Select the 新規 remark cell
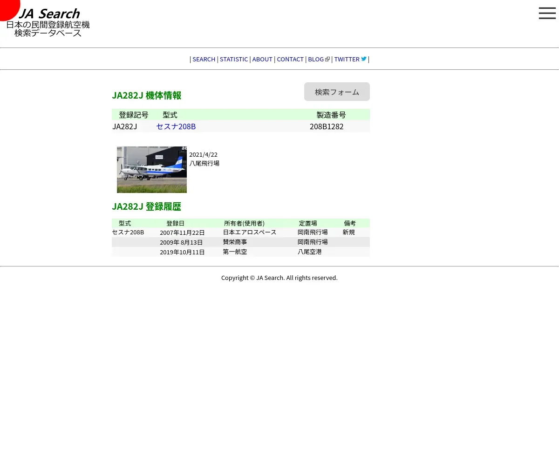Image resolution: width=559 pixels, height=465 pixels. pos(349,232)
